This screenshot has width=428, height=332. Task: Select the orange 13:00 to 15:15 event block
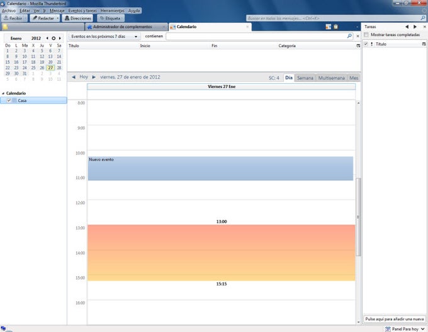click(x=222, y=253)
